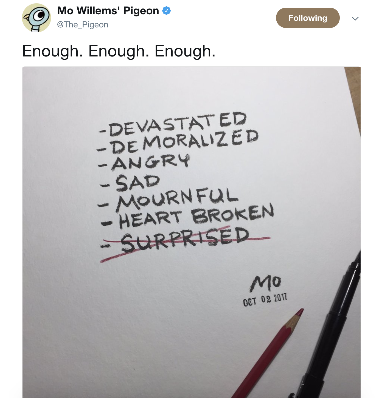Click the @The_Pigeon handle
This screenshot has height=398, width=382.
point(82,25)
